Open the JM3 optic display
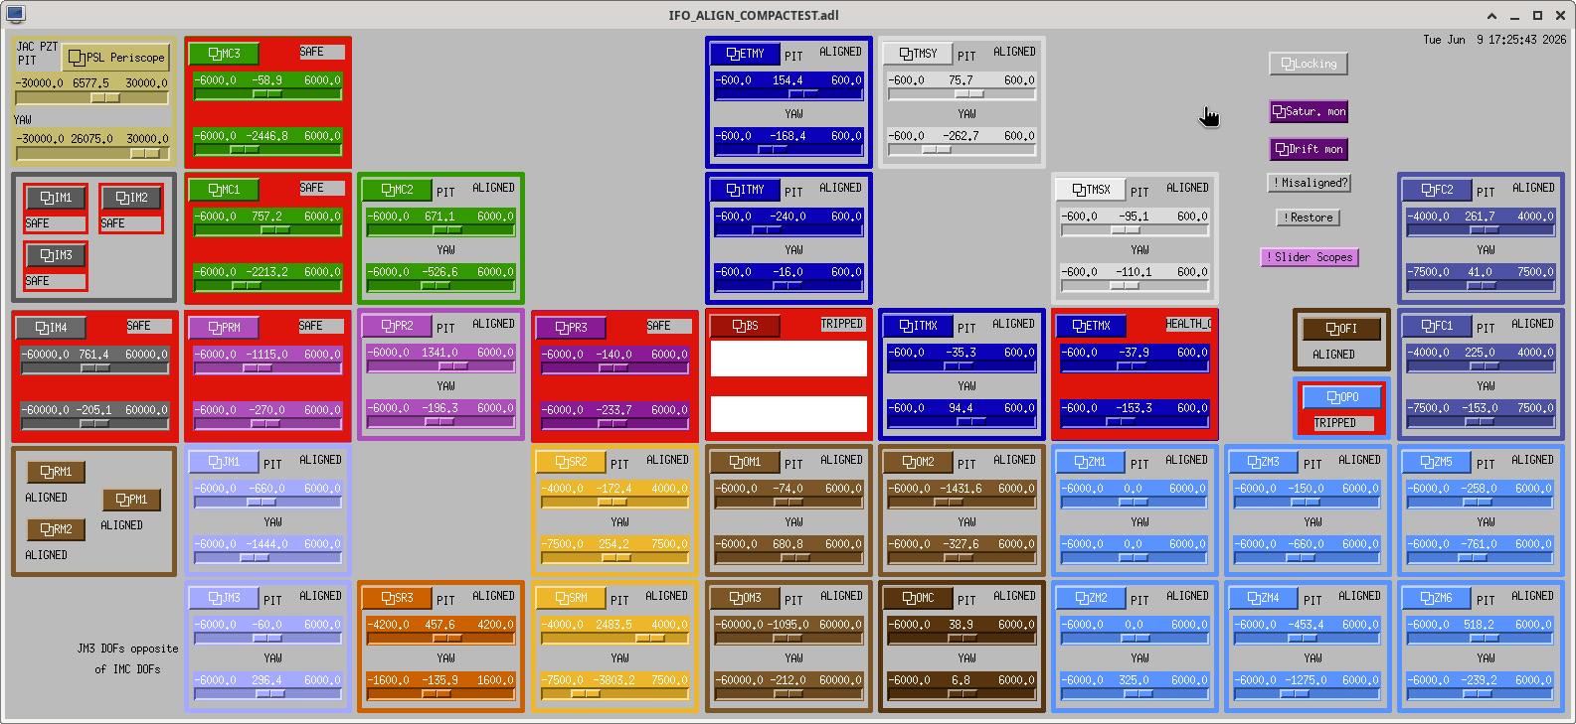1576x724 pixels. point(224,598)
